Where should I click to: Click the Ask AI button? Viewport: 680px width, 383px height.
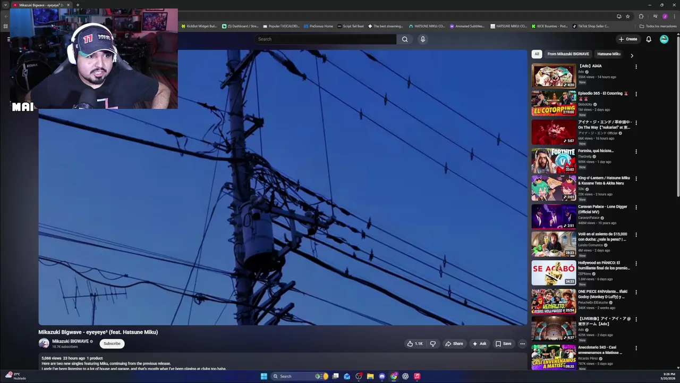tap(479, 344)
